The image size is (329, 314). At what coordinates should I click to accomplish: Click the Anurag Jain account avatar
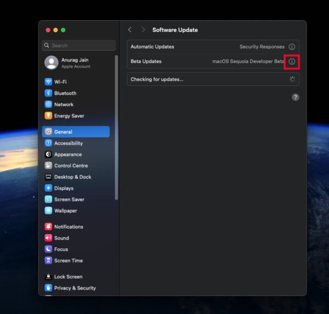tap(52, 62)
